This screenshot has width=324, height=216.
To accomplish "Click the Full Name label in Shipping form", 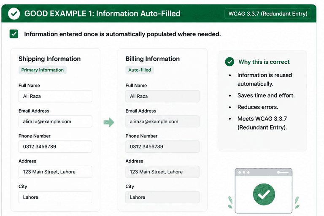I will tap(29, 85).
